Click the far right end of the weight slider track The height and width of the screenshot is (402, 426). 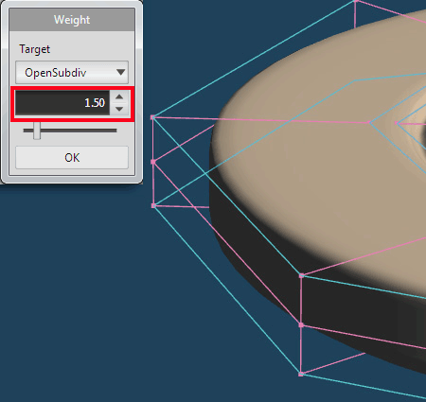coord(115,131)
